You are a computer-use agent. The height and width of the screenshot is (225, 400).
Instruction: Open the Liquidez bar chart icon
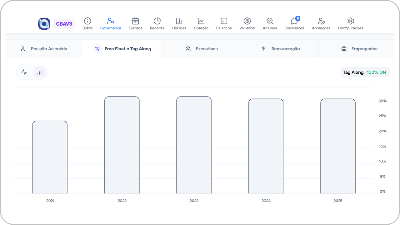coord(179,21)
